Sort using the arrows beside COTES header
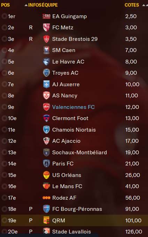Viewport: 148px width, 237px height. point(145,5)
